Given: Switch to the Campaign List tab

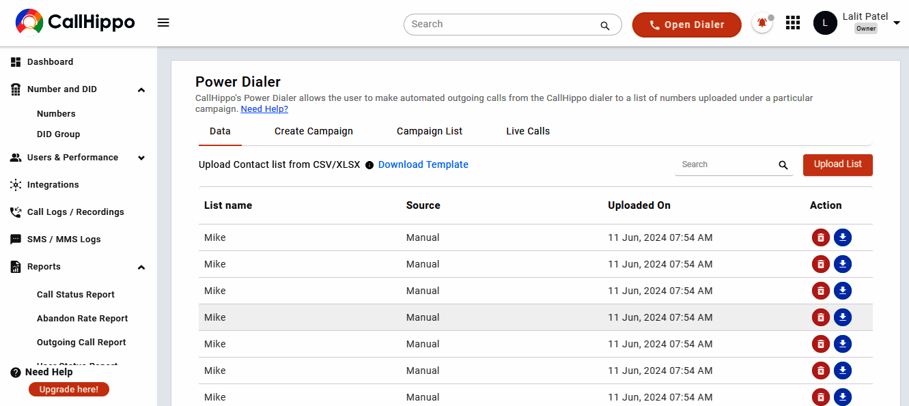Looking at the screenshot, I should pyautogui.click(x=430, y=131).
